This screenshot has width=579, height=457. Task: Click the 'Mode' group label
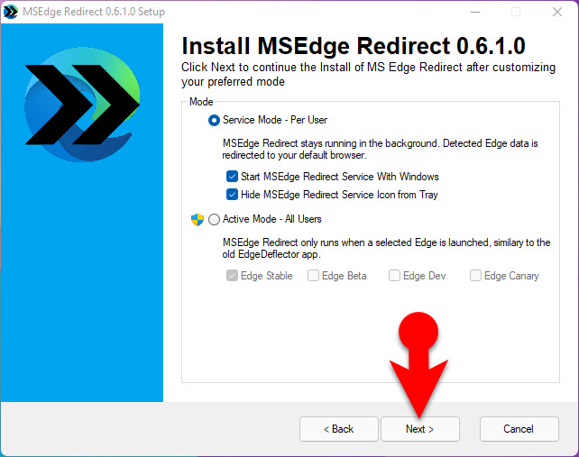point(201,102)
